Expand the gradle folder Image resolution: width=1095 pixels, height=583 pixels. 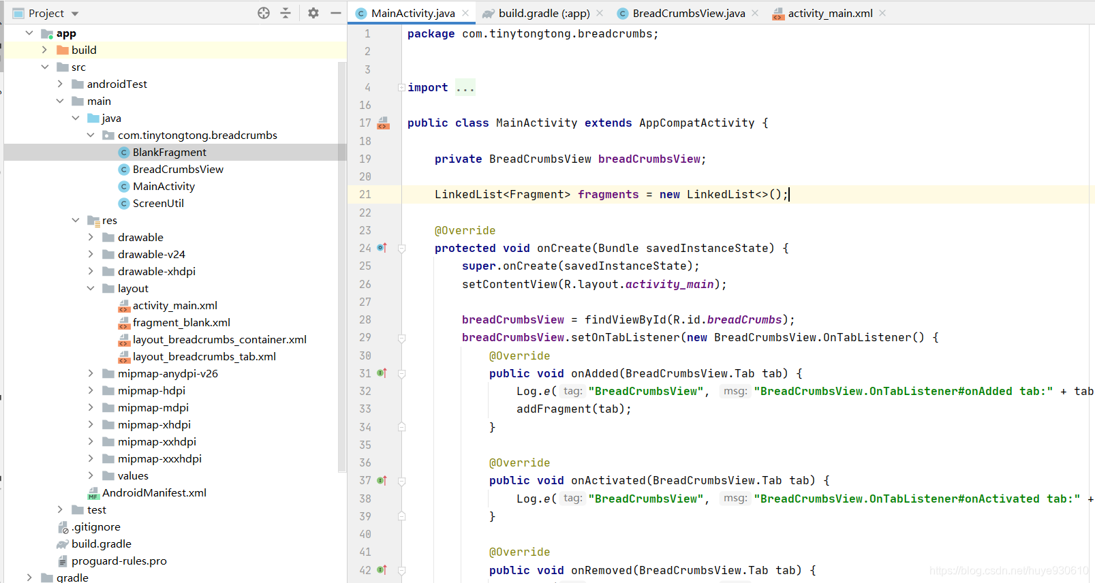[x=29, y=577]
